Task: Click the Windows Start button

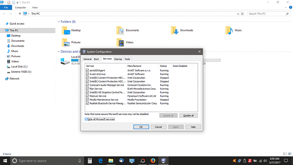Action: (x=5, y=161)
